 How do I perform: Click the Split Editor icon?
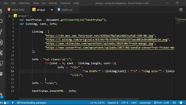point(181,10)
